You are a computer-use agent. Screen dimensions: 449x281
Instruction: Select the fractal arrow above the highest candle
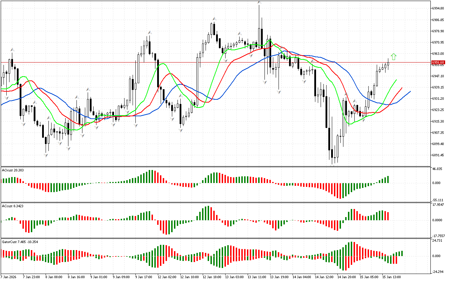[x=259, y=2]
